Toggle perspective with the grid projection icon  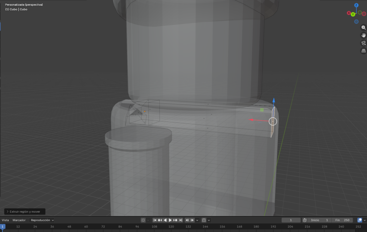coord(363,51)
